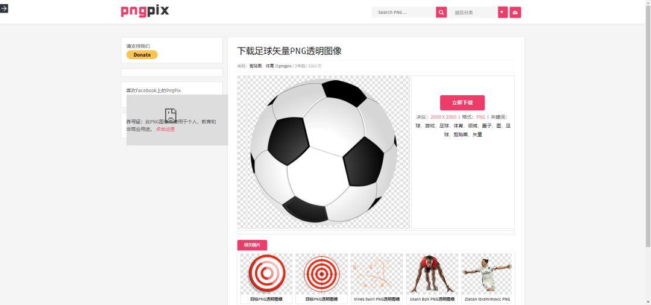Click the caption Usain Bolt PNG透明图像
Screen dimensions: 651x305
pyautogui.click(x=432, y=299)
